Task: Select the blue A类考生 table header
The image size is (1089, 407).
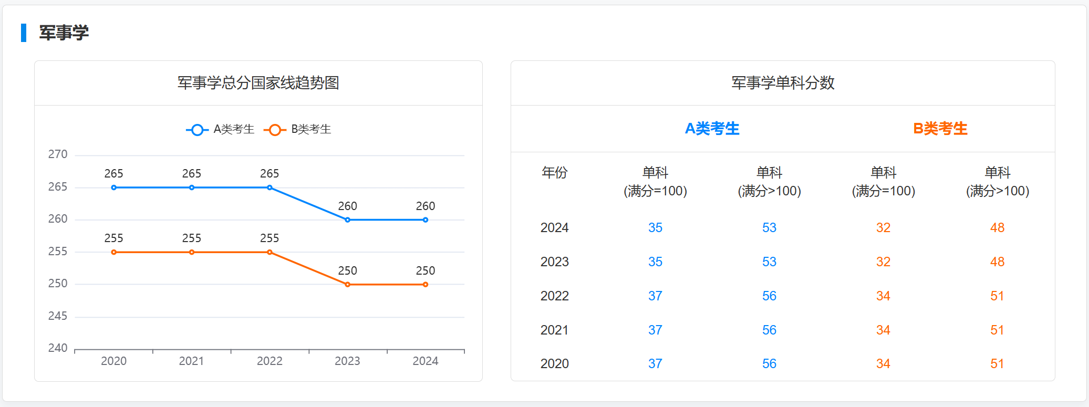Action: (x=712, y=129)
